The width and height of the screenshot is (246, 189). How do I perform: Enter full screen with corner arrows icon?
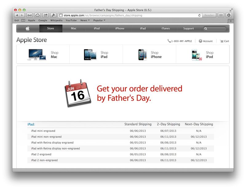pos(231,10)
